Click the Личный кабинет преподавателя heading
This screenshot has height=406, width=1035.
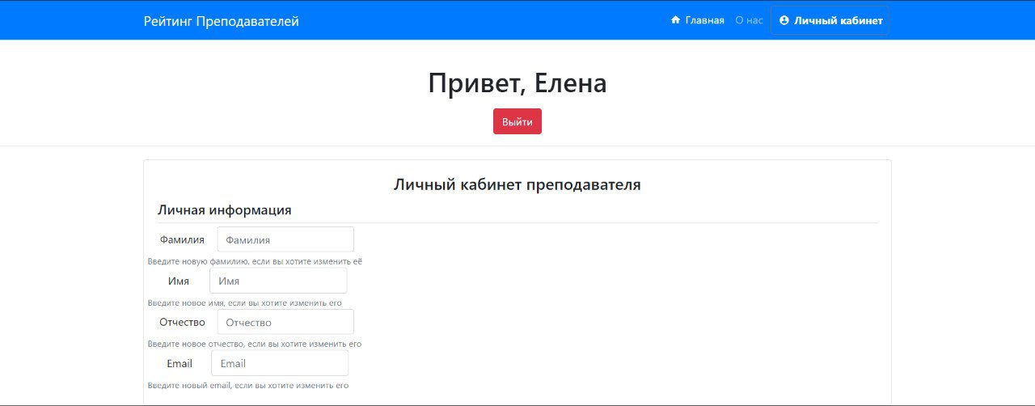[517, 184]
